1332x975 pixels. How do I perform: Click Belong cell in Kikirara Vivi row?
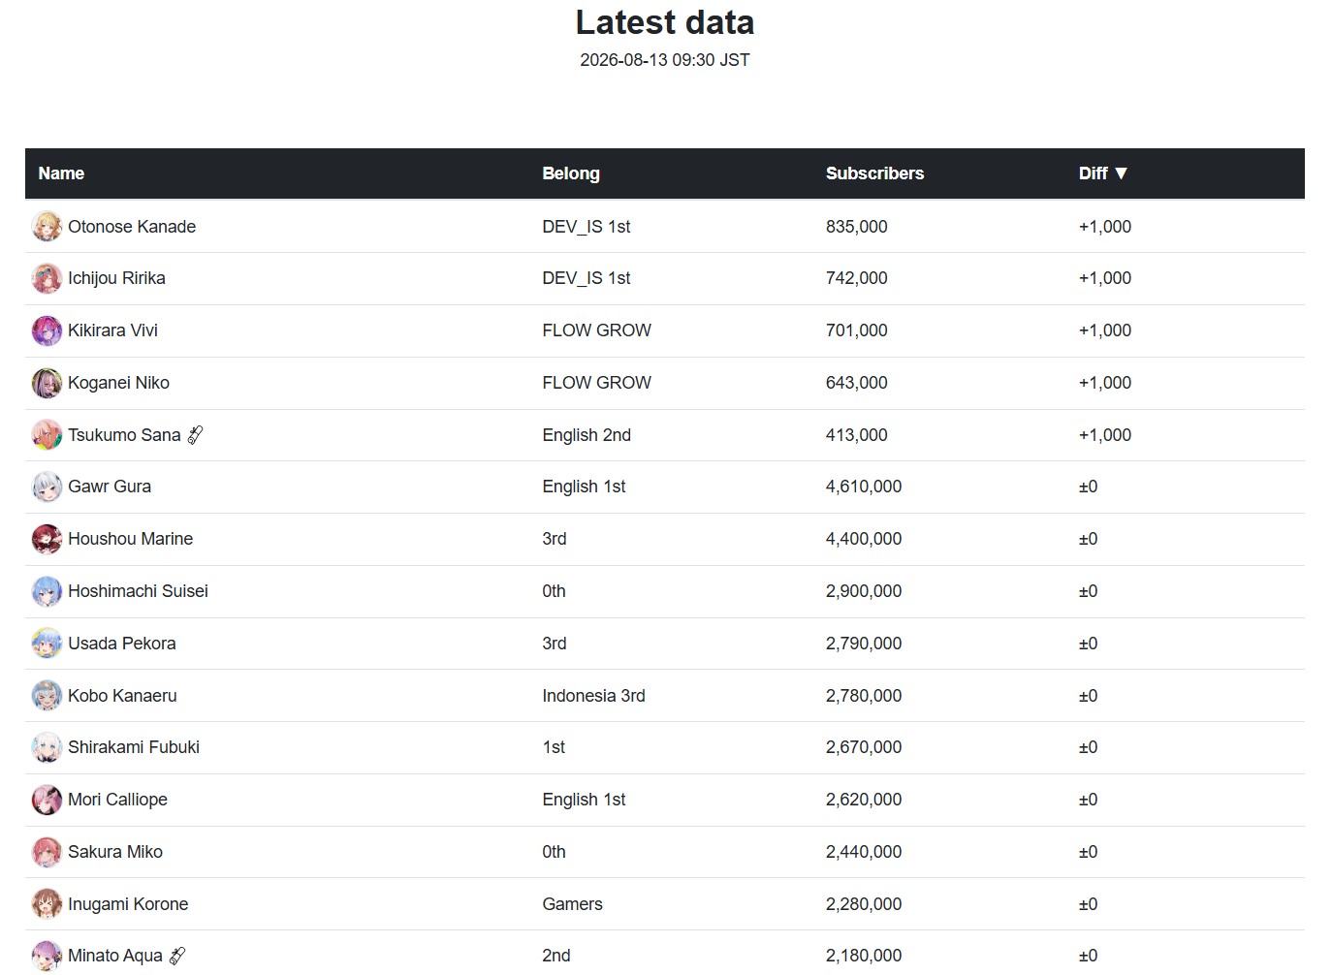(596, 330)
